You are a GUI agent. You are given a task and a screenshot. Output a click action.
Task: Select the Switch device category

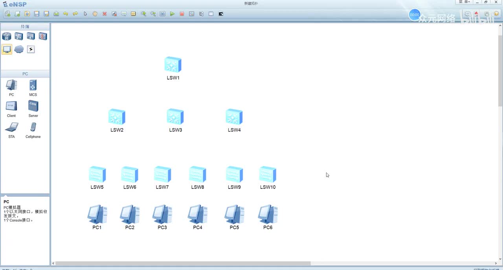pos(19,37)
